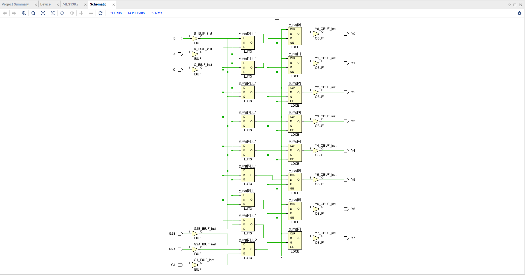Select the y_reg[0] LDCE cell
Screen dimensions: 525x275
point(295,36)
